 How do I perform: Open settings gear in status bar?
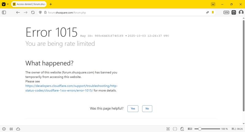(4, 129)
